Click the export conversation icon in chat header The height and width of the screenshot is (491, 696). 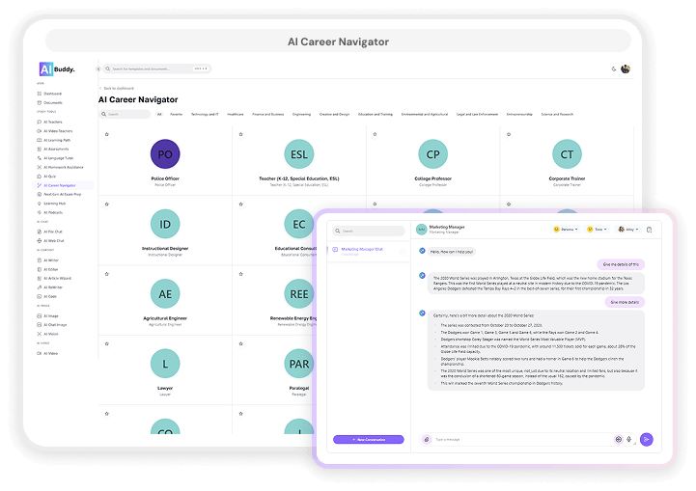650,230
